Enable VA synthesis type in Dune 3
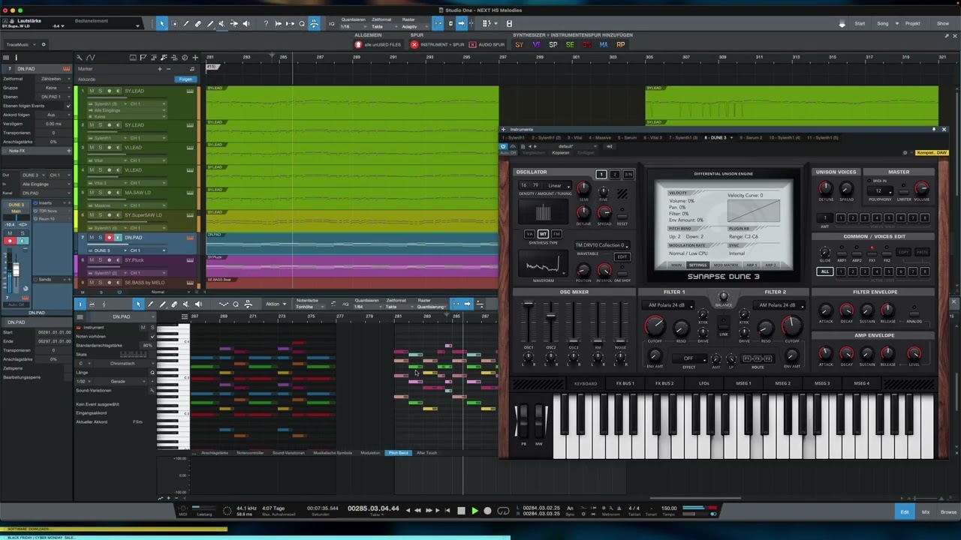Screen dimensions: 961x540 tap(529, 234)
